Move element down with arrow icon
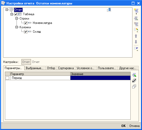This screenshot has height=130, width=142. [136, 42]
